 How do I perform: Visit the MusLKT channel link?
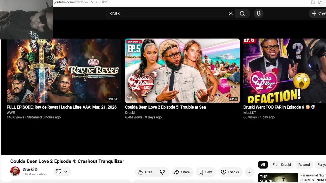pyautogui.click(x=250, y=113)
